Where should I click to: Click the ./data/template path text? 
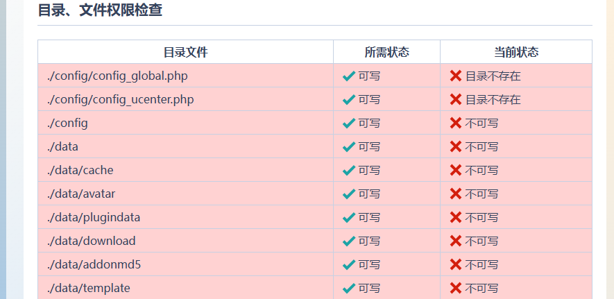(x=89, y=289)
